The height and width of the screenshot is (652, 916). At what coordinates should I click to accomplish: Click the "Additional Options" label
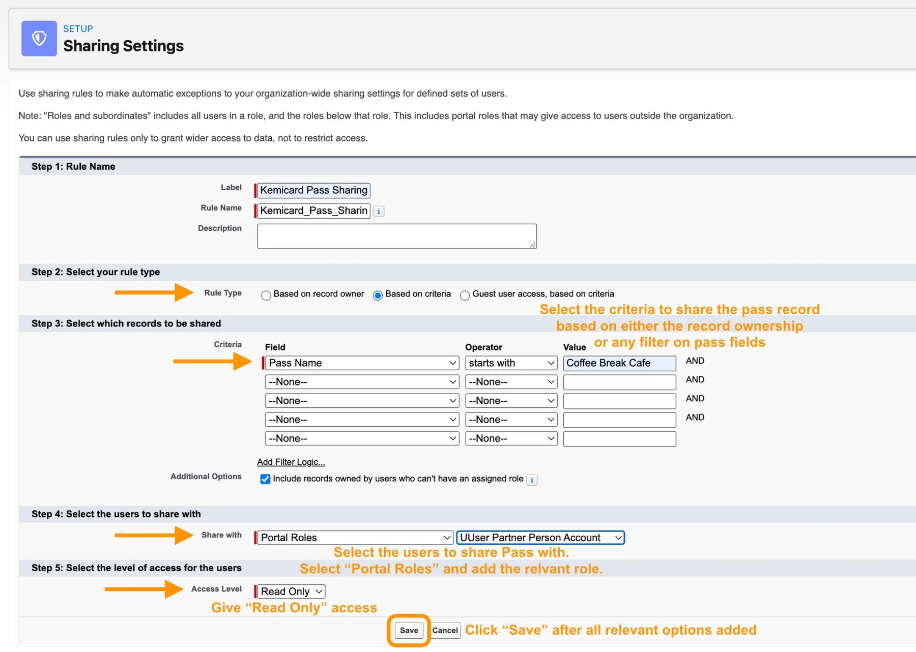point(206,477)
